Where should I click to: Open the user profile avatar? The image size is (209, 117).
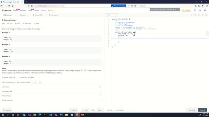pos(205,10)
